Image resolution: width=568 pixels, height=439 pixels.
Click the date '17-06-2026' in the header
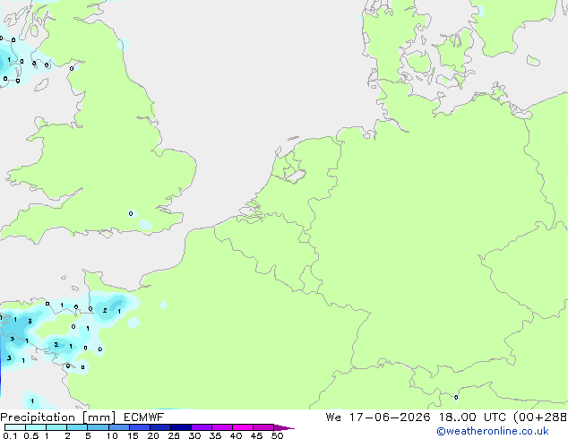390,417
